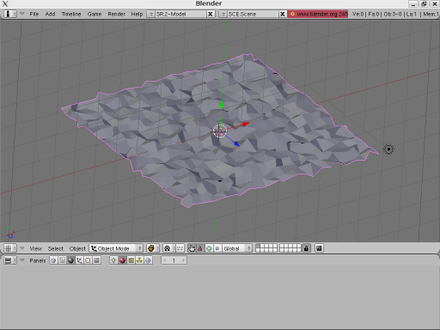440x330 pixels.
Task: Decrease current frame with left arrow
Action: 164,260
